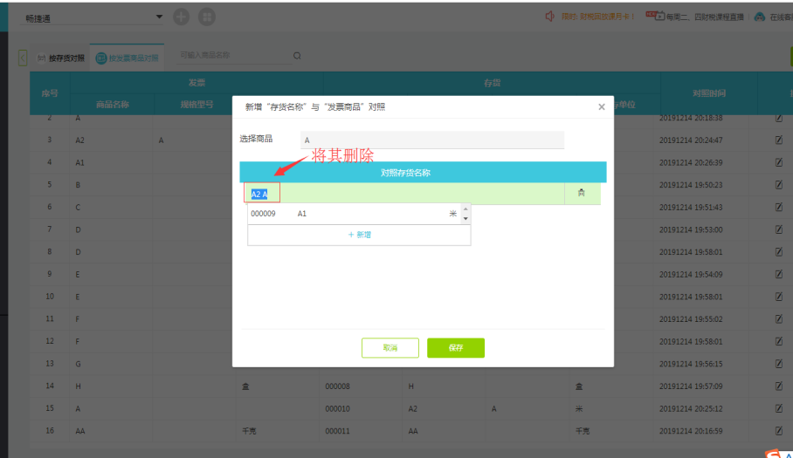Click the speaker announcement icon in the top bar
This screenshot has width=793, height=458.
(x=549, y=17)
